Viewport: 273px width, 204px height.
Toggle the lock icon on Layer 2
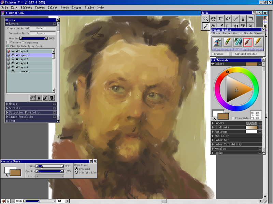coord(17,59)
